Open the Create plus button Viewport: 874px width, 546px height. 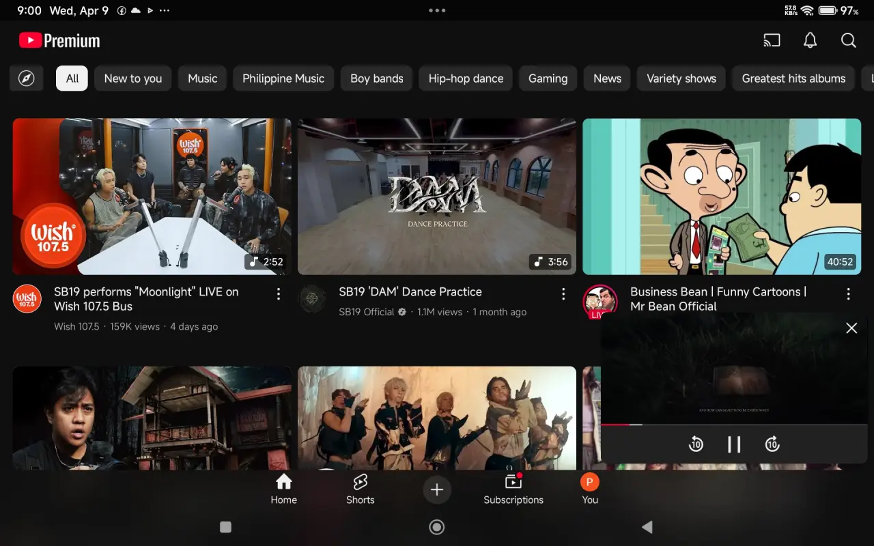[437, 490]
